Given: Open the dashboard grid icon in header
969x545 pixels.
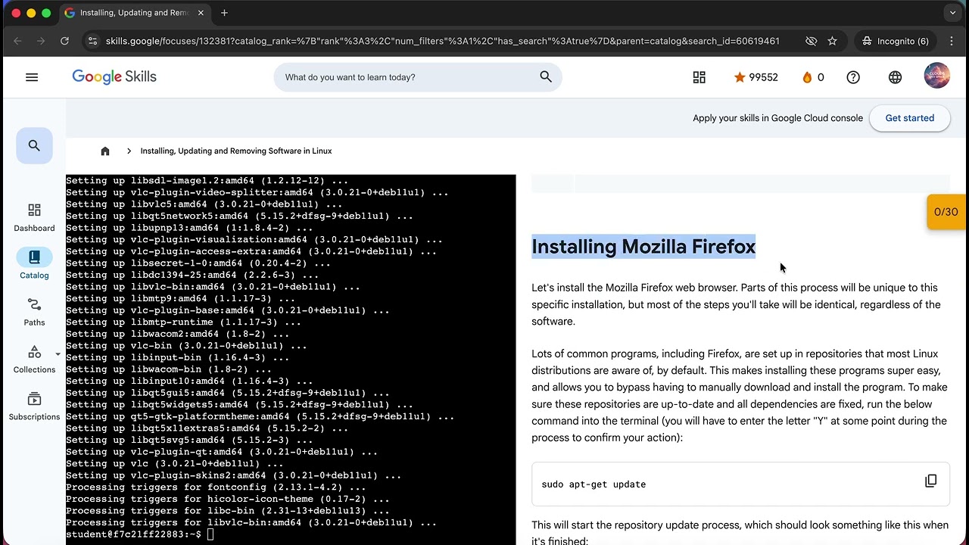Looking at the screenshot, I should [x=699, y=77].
